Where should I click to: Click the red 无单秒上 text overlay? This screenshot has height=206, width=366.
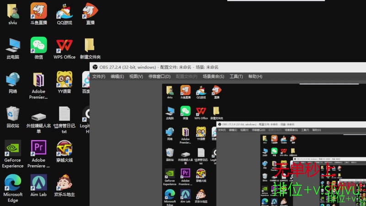[x=304, y=169]
